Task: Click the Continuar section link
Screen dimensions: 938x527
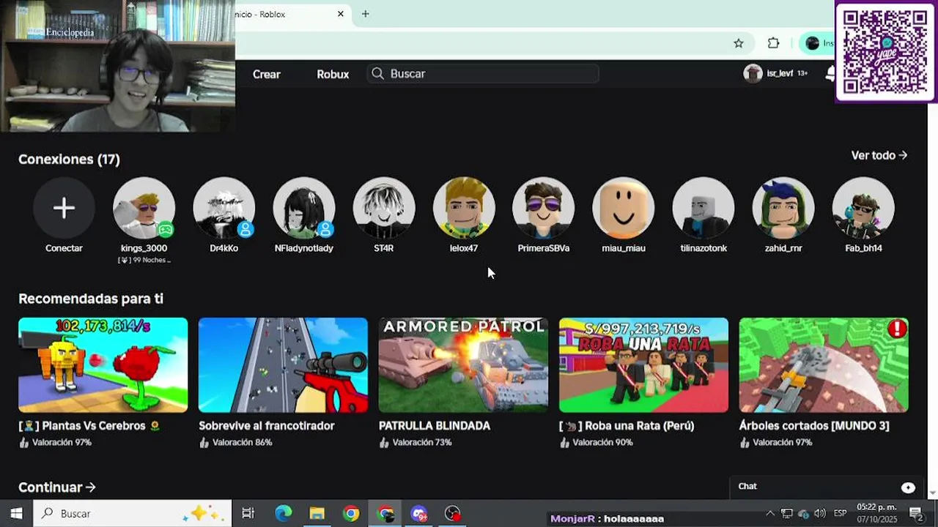Action: click(x=57, y=487)
